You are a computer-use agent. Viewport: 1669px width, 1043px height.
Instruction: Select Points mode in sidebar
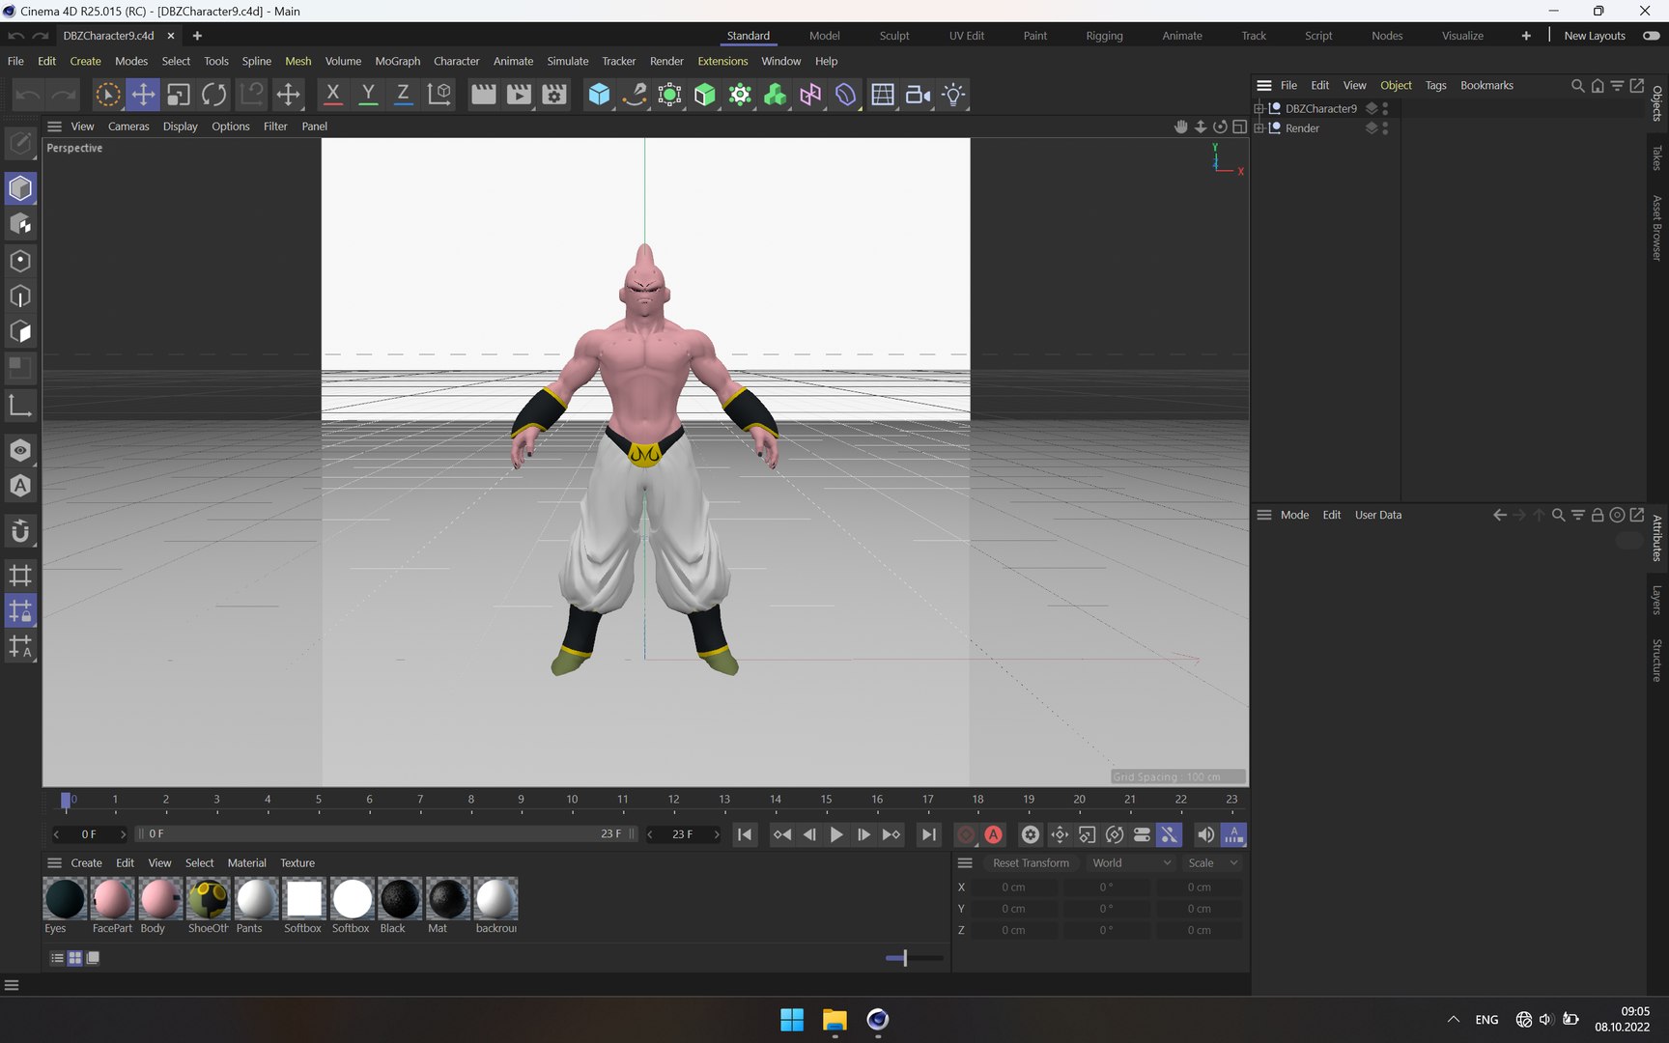(20, 261)
